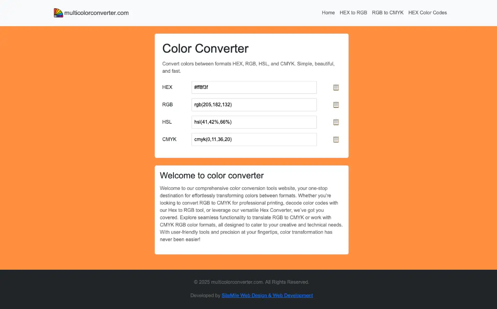Copy the HEX color value using its clipboard icon

coord(336,87)
